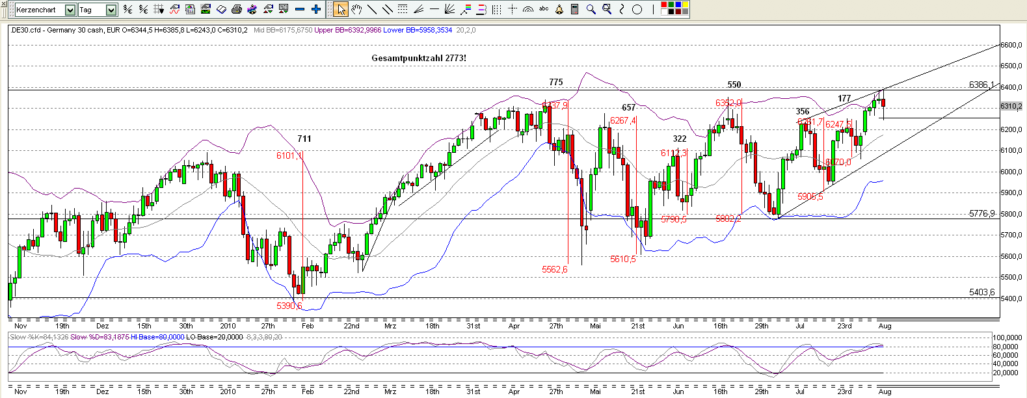
Task: Select the magnifier zoom tool
Action: coord(591,9)
